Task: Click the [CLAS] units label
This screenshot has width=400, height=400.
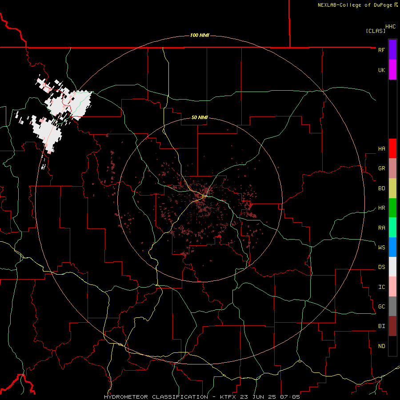Action: [376, 31]
